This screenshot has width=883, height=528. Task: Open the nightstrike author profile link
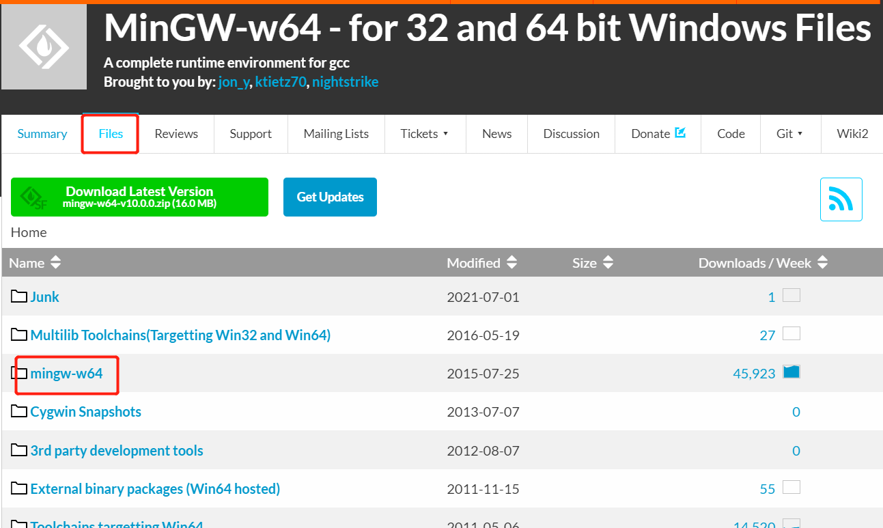click(x=345, y=83)
